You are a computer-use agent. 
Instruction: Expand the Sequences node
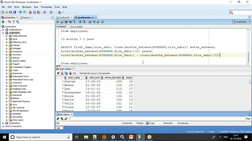pos(7,73)
